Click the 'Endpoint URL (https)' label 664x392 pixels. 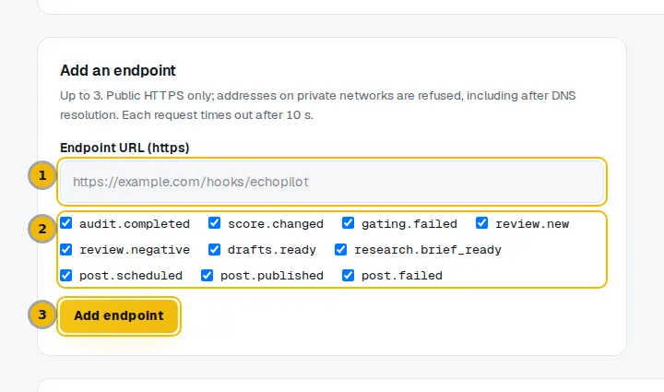[x=125, y=148]
